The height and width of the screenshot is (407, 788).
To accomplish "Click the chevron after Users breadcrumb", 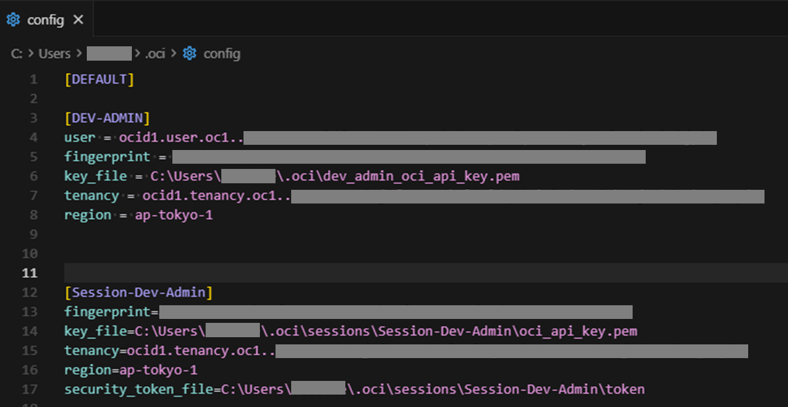I will [x=78, y=53].
